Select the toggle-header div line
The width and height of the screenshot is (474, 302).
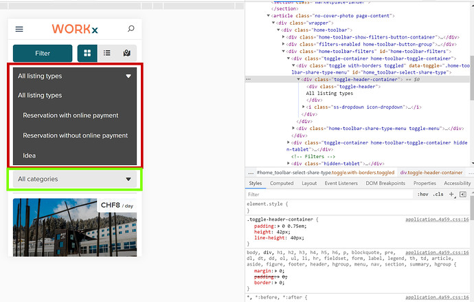point(343,87)
